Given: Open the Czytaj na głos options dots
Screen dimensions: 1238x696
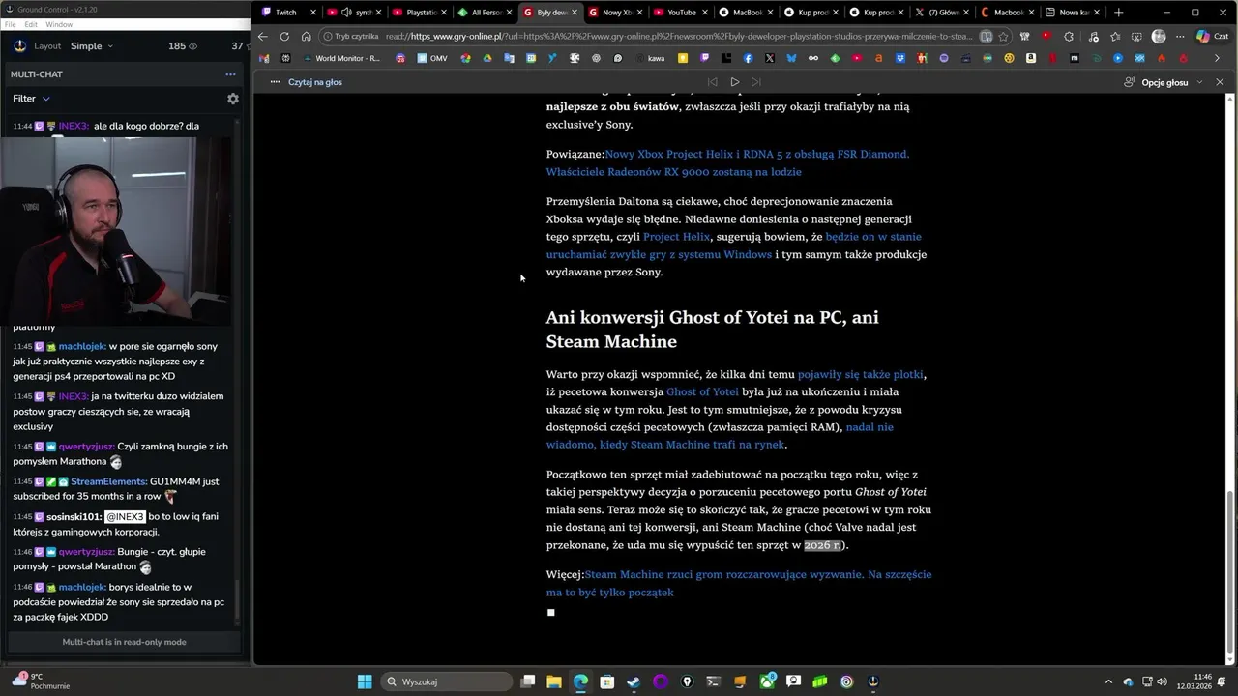Looking at the screenshot, I should (275, 82).
